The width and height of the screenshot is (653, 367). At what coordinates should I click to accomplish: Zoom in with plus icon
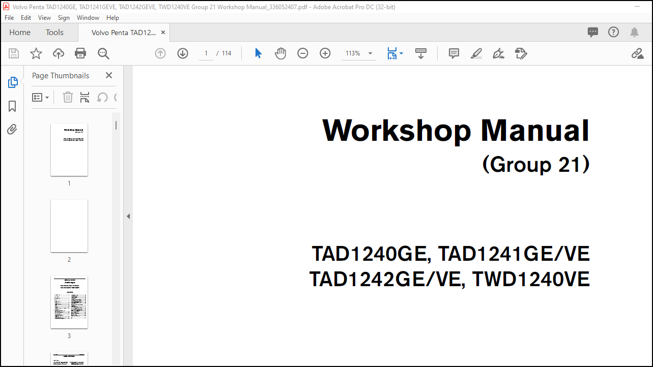tap(325, 53)
